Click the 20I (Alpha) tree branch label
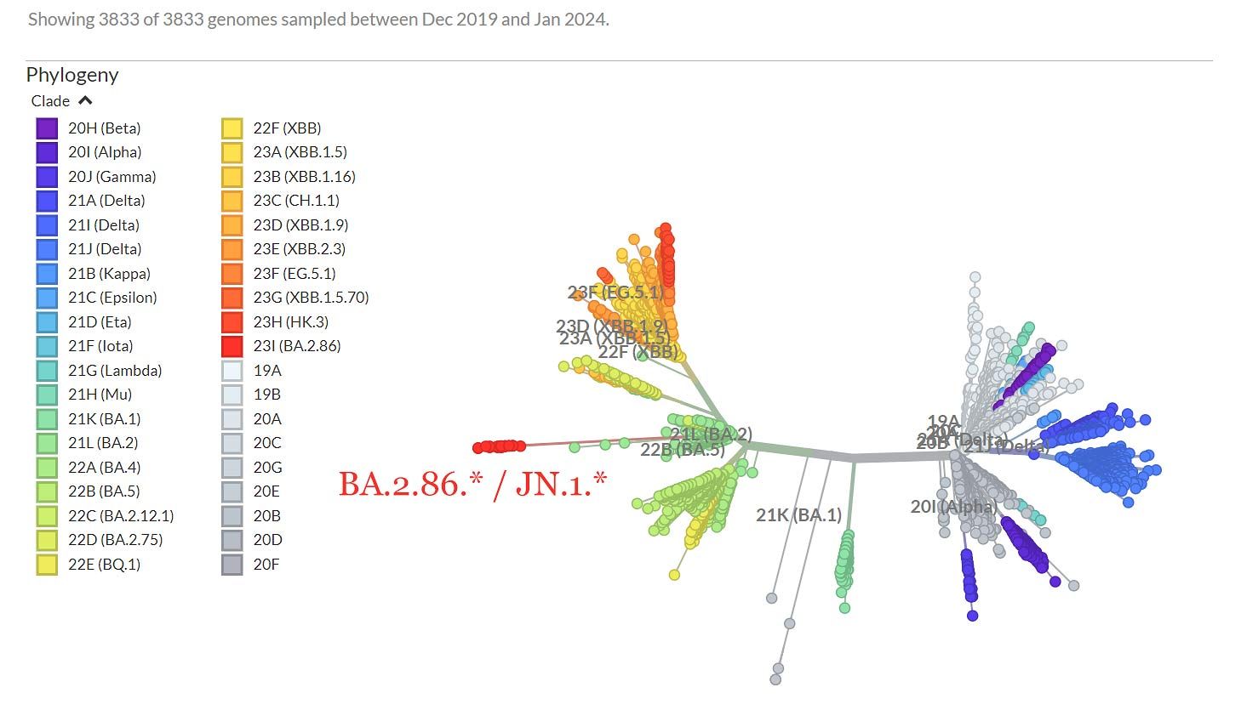The width and height of the screenshot is (1241, 727). [953, 507]
